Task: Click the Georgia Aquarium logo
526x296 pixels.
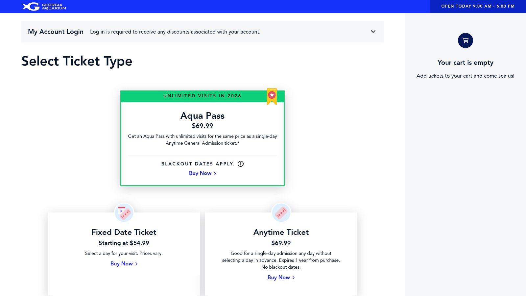Action: point(44,7)
